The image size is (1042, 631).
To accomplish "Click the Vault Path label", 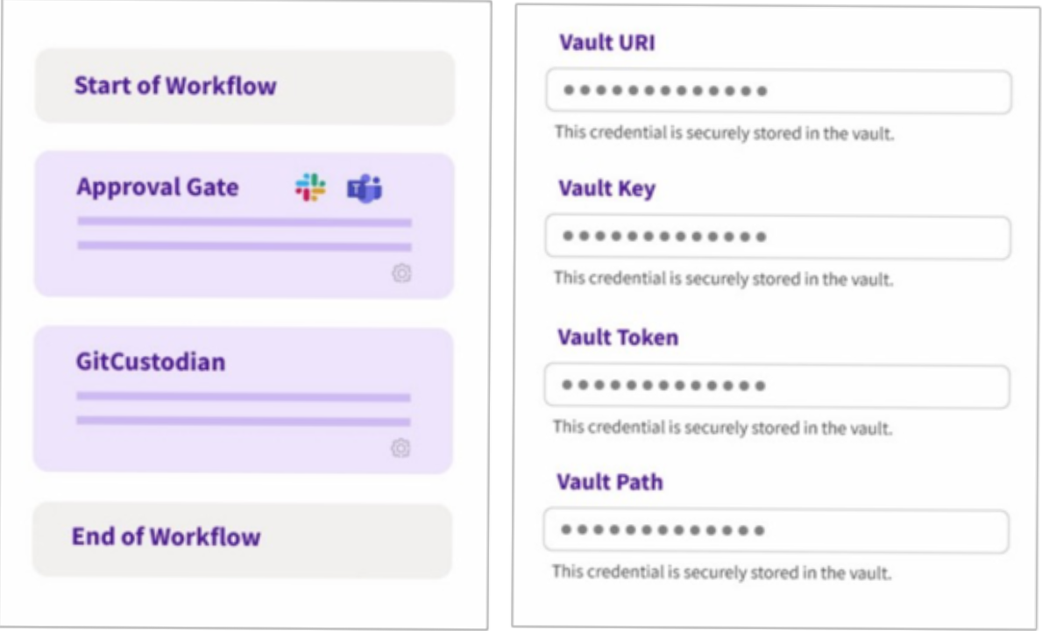I will coord(609,482).
